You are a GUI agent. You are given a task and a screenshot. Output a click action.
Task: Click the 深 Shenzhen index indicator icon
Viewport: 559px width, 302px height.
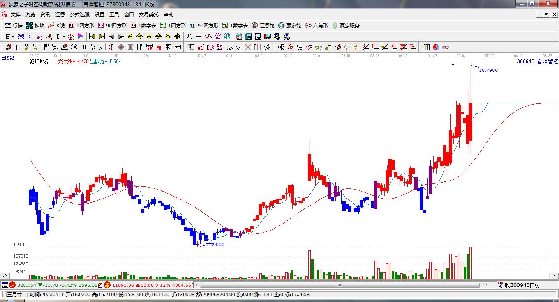107,285
